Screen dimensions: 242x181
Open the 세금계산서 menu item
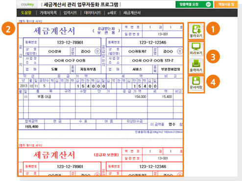(132, 13)
